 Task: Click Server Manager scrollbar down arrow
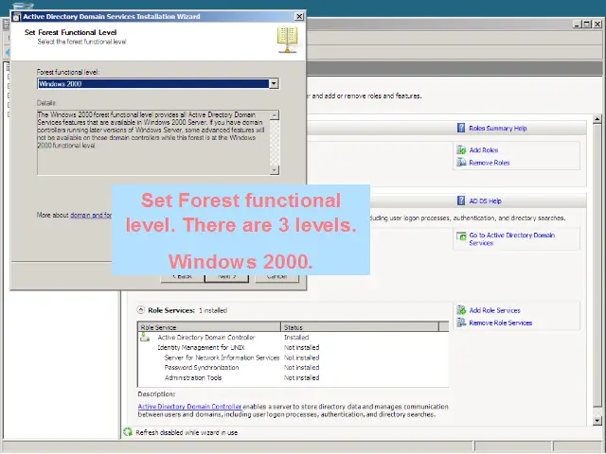click(597, 420)
